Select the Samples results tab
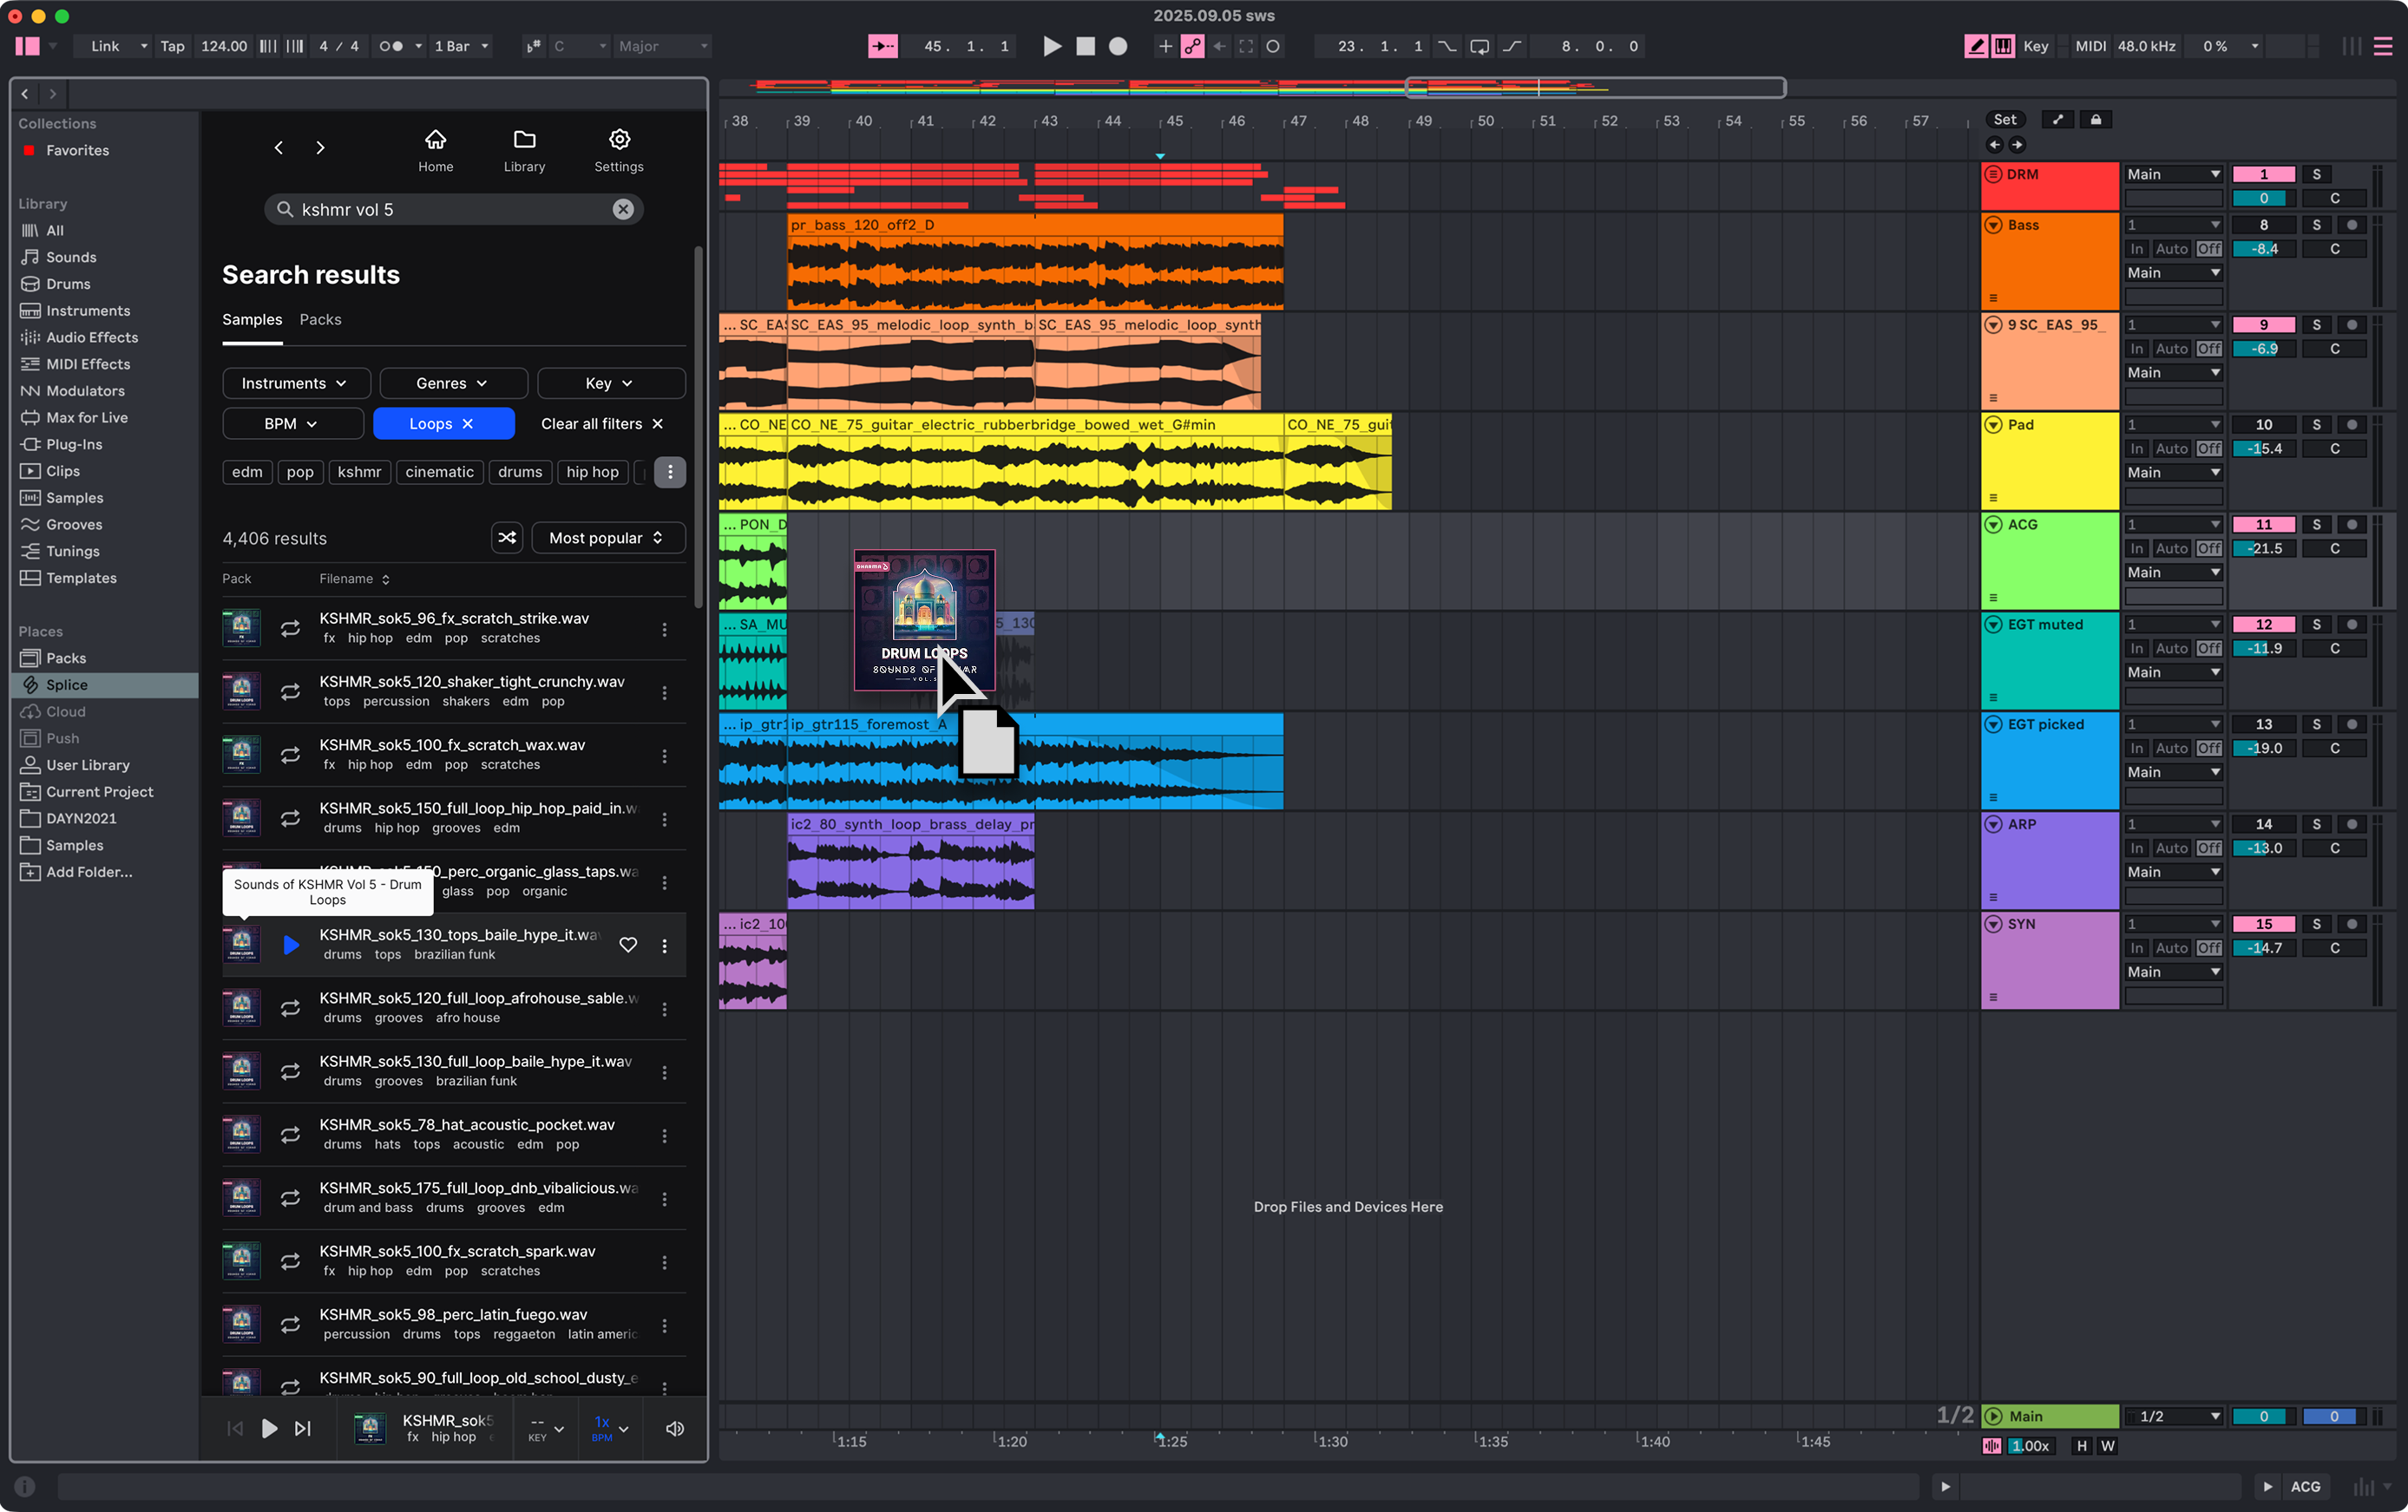This screenshot has height=1512, width=2408. (x=252, y=320)
